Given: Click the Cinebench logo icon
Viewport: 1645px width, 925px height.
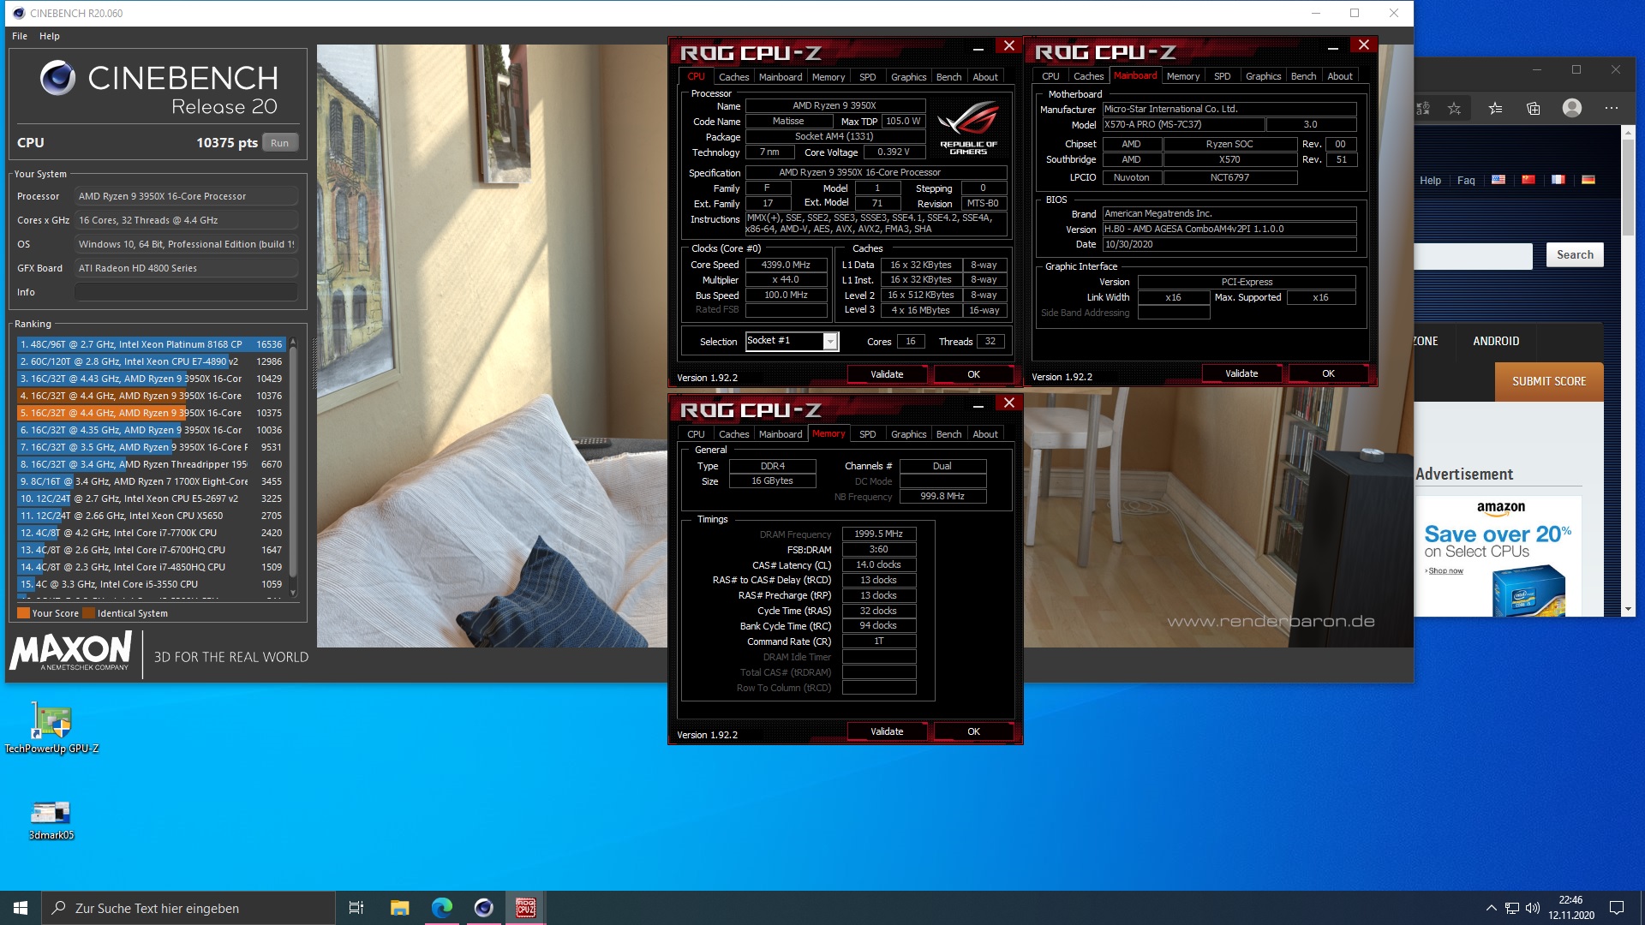Looking at the screenshot, I should tap(57, 78).
